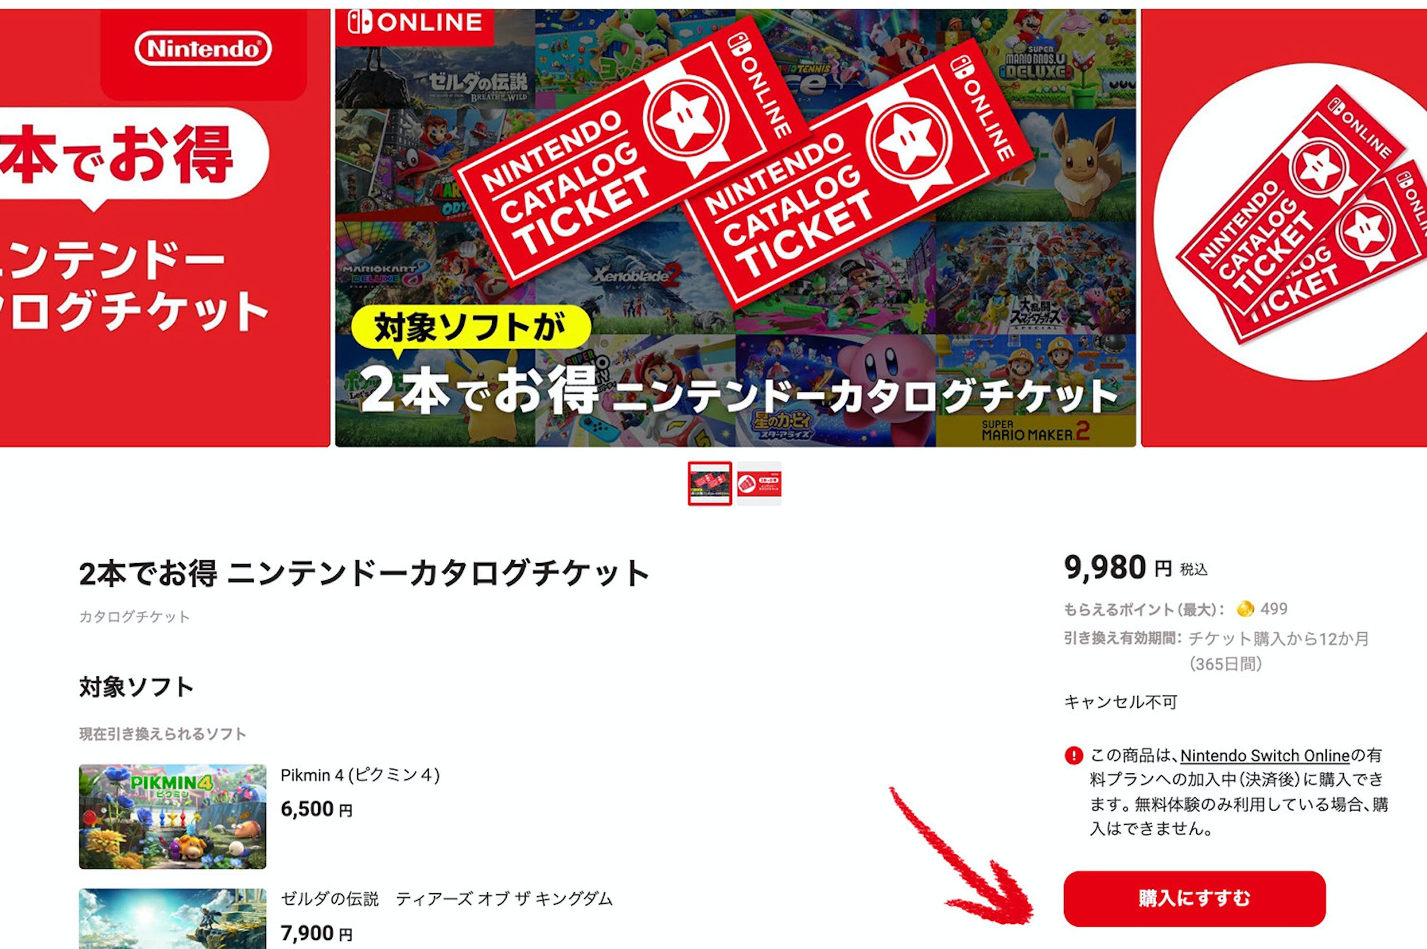This screenshot has height=949, width=1427.
Task: Open the Pikmin 4 game thumbnail
Action: point(172,816)
